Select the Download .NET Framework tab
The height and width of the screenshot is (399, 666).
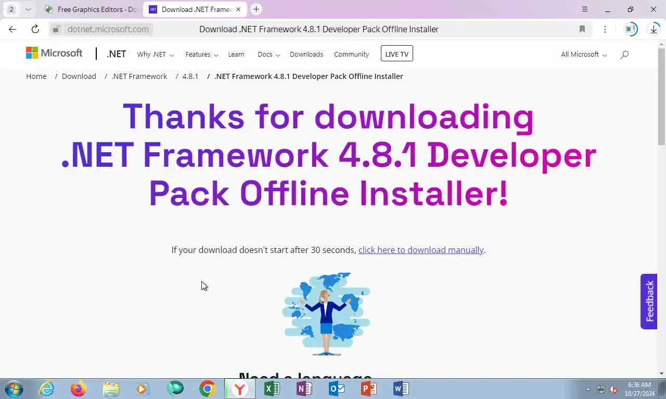(x=190, y=9)
